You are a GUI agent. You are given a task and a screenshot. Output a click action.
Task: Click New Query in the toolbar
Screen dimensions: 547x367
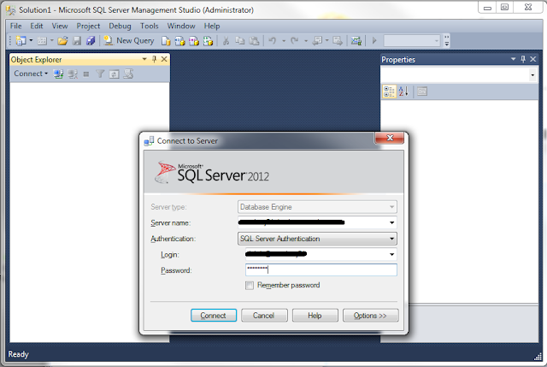pyautogui.click(x=129, y=41)
